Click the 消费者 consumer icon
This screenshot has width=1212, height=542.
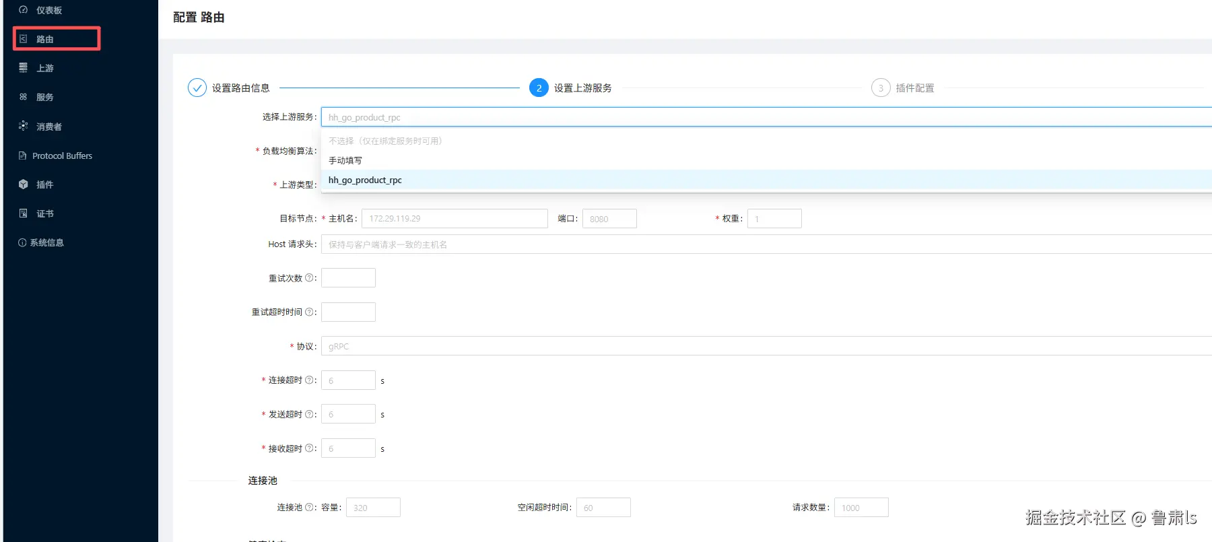pyautogui.click(x=23, y=126)
